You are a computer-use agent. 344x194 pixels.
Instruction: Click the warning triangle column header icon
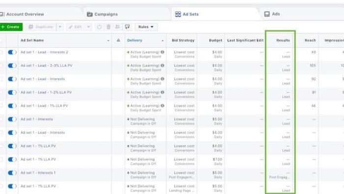tap(118, 40)
